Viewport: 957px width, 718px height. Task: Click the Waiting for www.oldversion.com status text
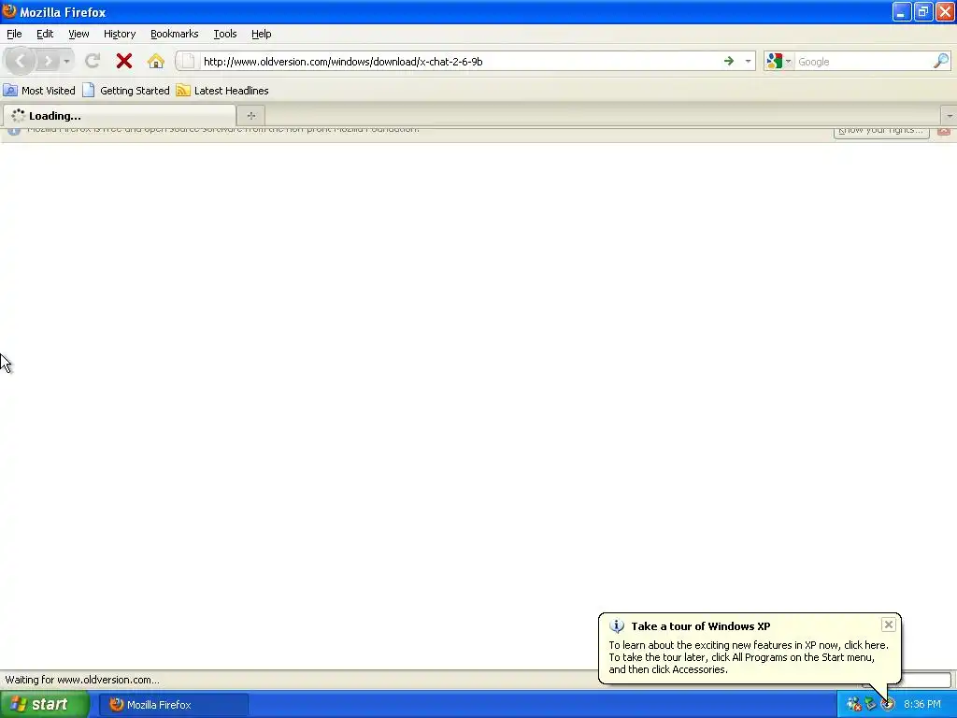tap(82, 681)
